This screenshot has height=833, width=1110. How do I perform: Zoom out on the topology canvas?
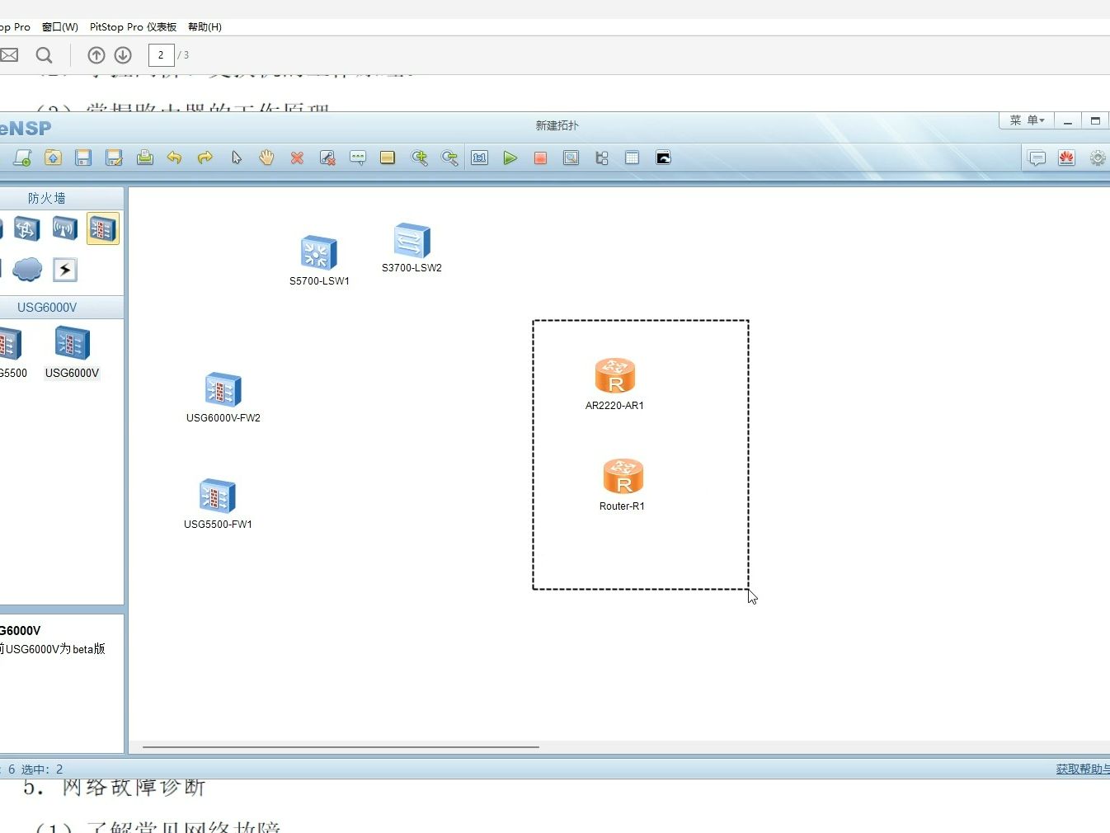click(449, 158)
